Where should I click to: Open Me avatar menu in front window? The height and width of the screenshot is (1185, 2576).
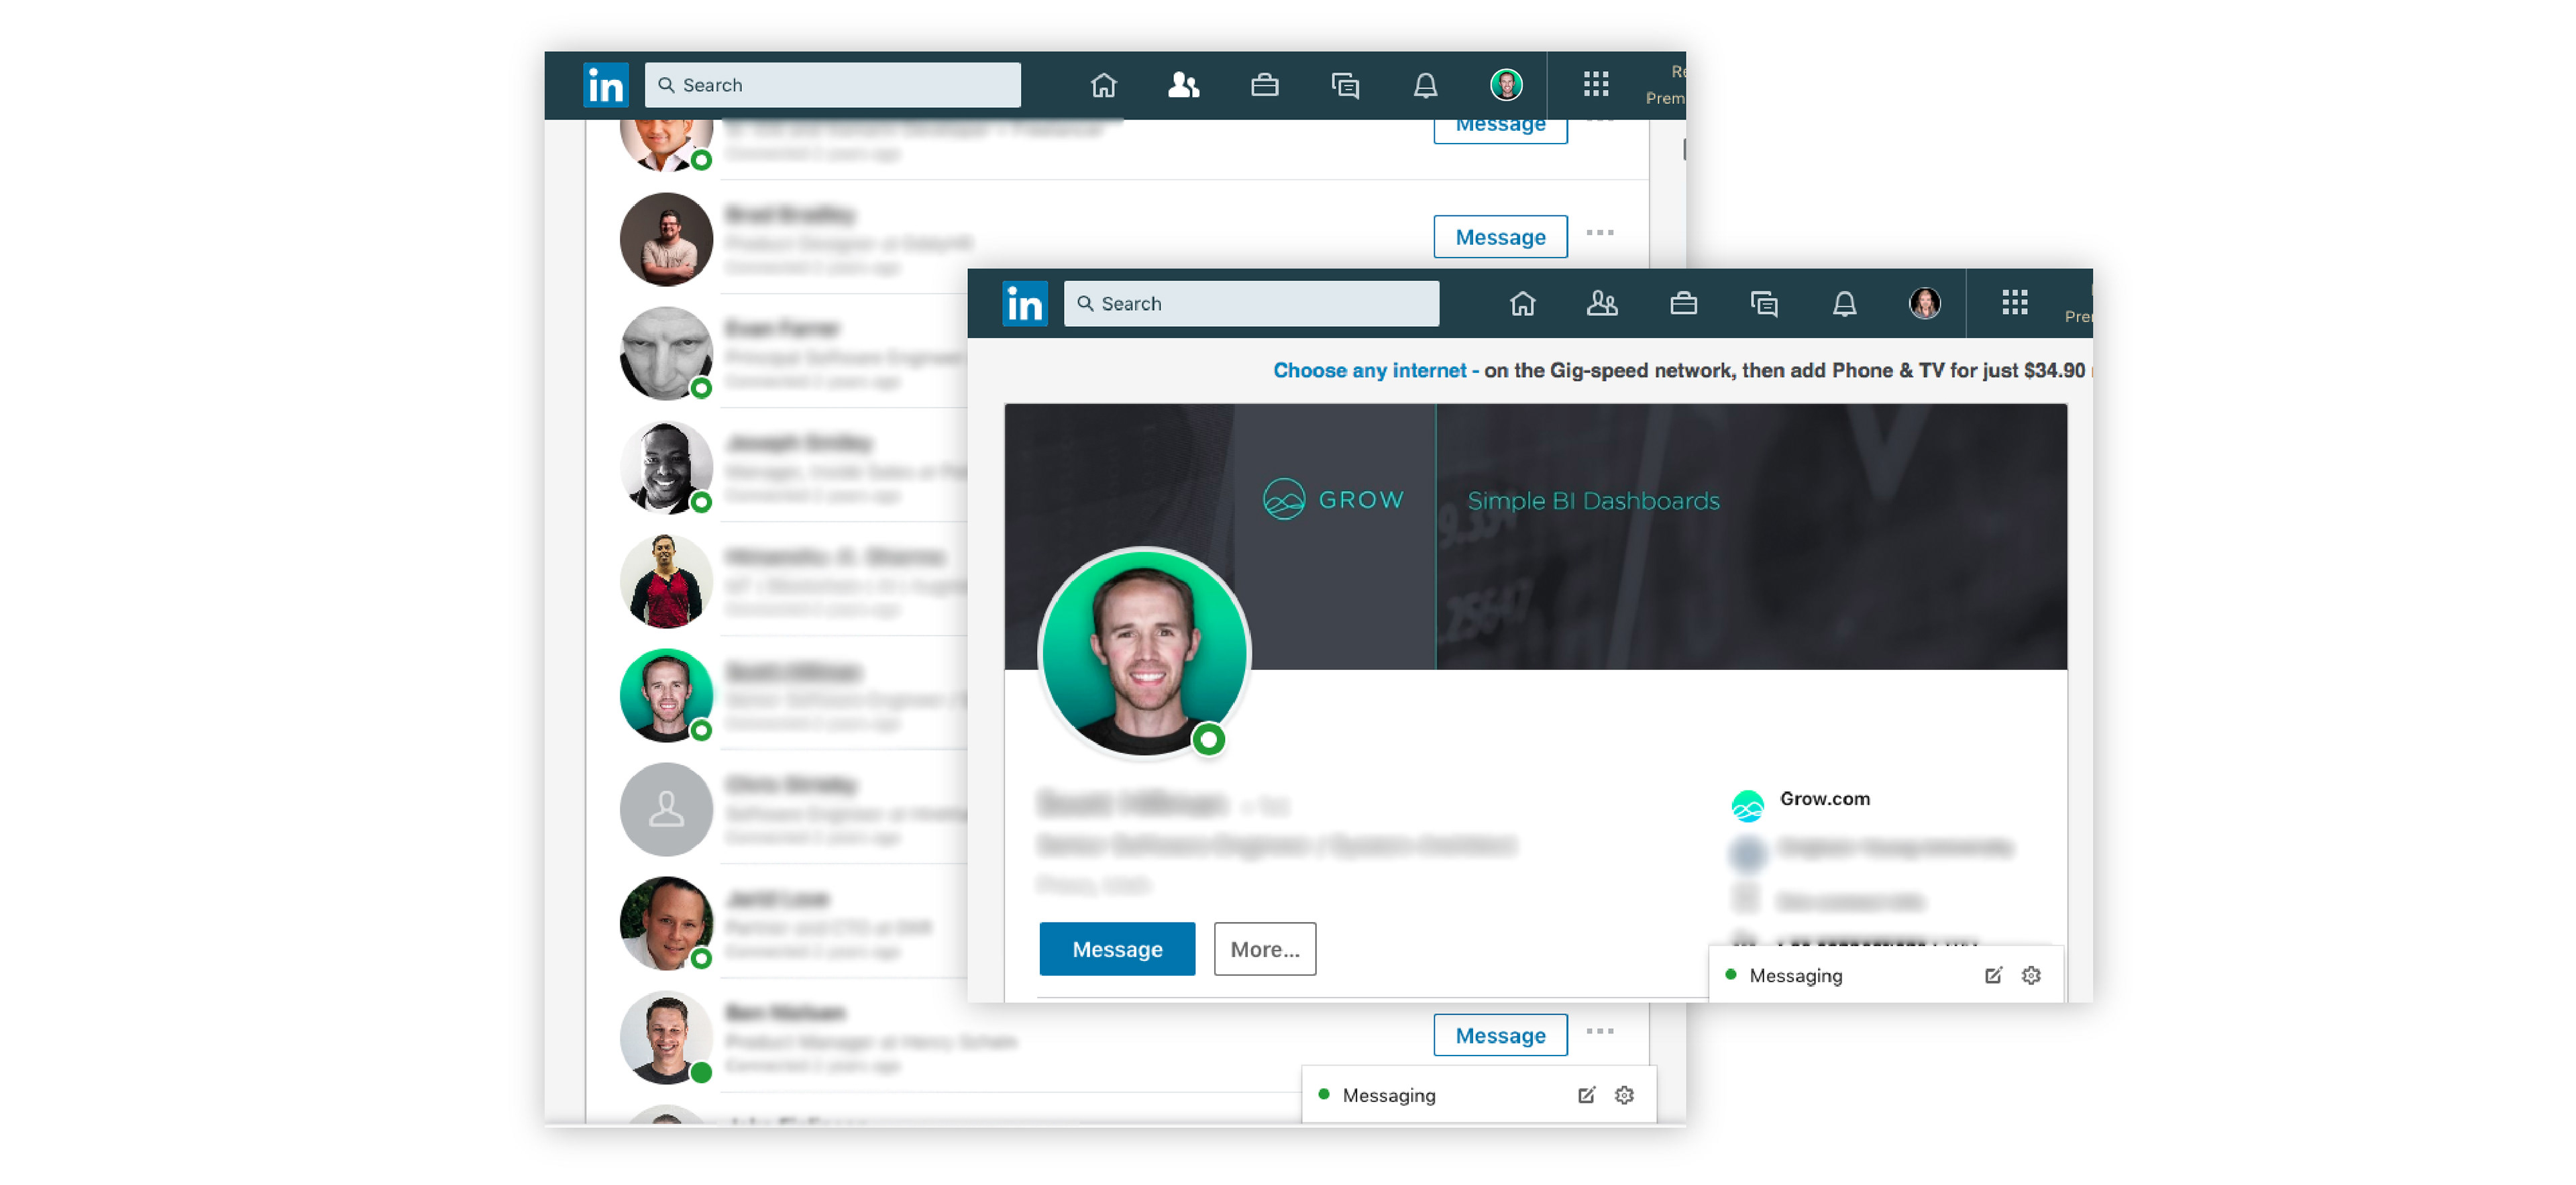[1924, 303]
